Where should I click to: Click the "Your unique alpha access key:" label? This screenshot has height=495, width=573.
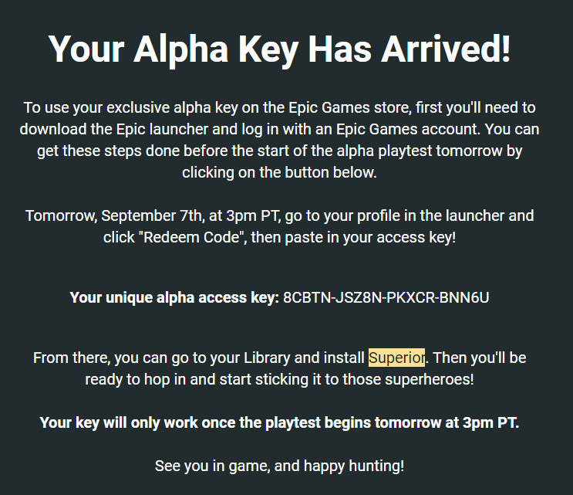(174, 298)
